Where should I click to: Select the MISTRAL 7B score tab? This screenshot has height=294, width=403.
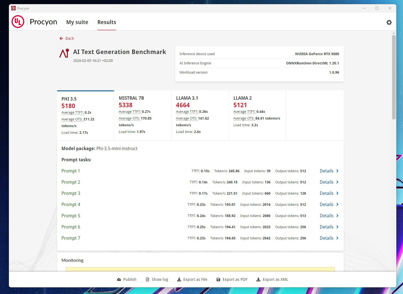point(142,115)
